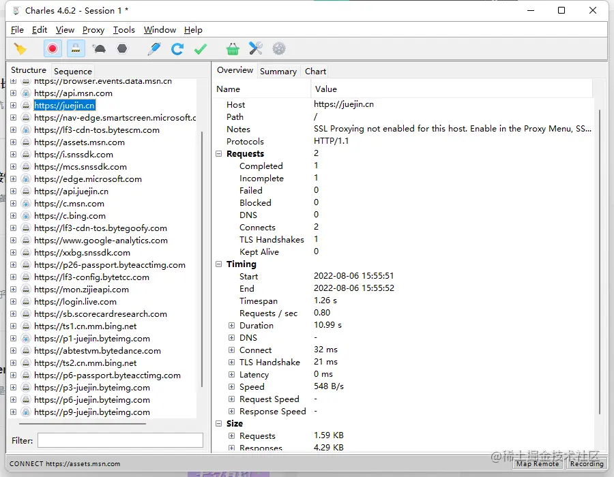Viewport: 614px width, 477px height.
Task: Expand the Requests size row
Action: click(x=232, y=435)
